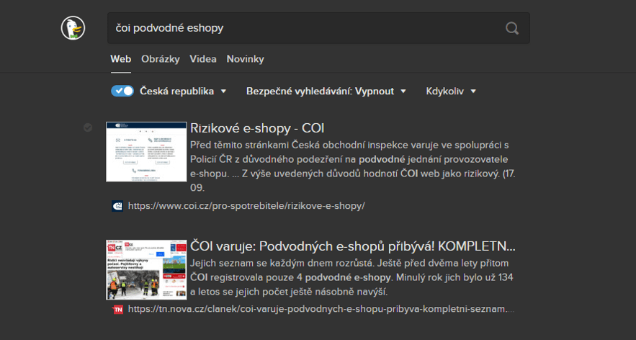Click the checkmark icon beside Rizikové e-shopy result
636x340 pixels.
click(x=88, y=127)
